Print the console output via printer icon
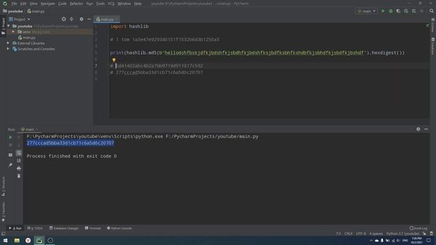The image size is (436, 245). (x=18, y=168)
